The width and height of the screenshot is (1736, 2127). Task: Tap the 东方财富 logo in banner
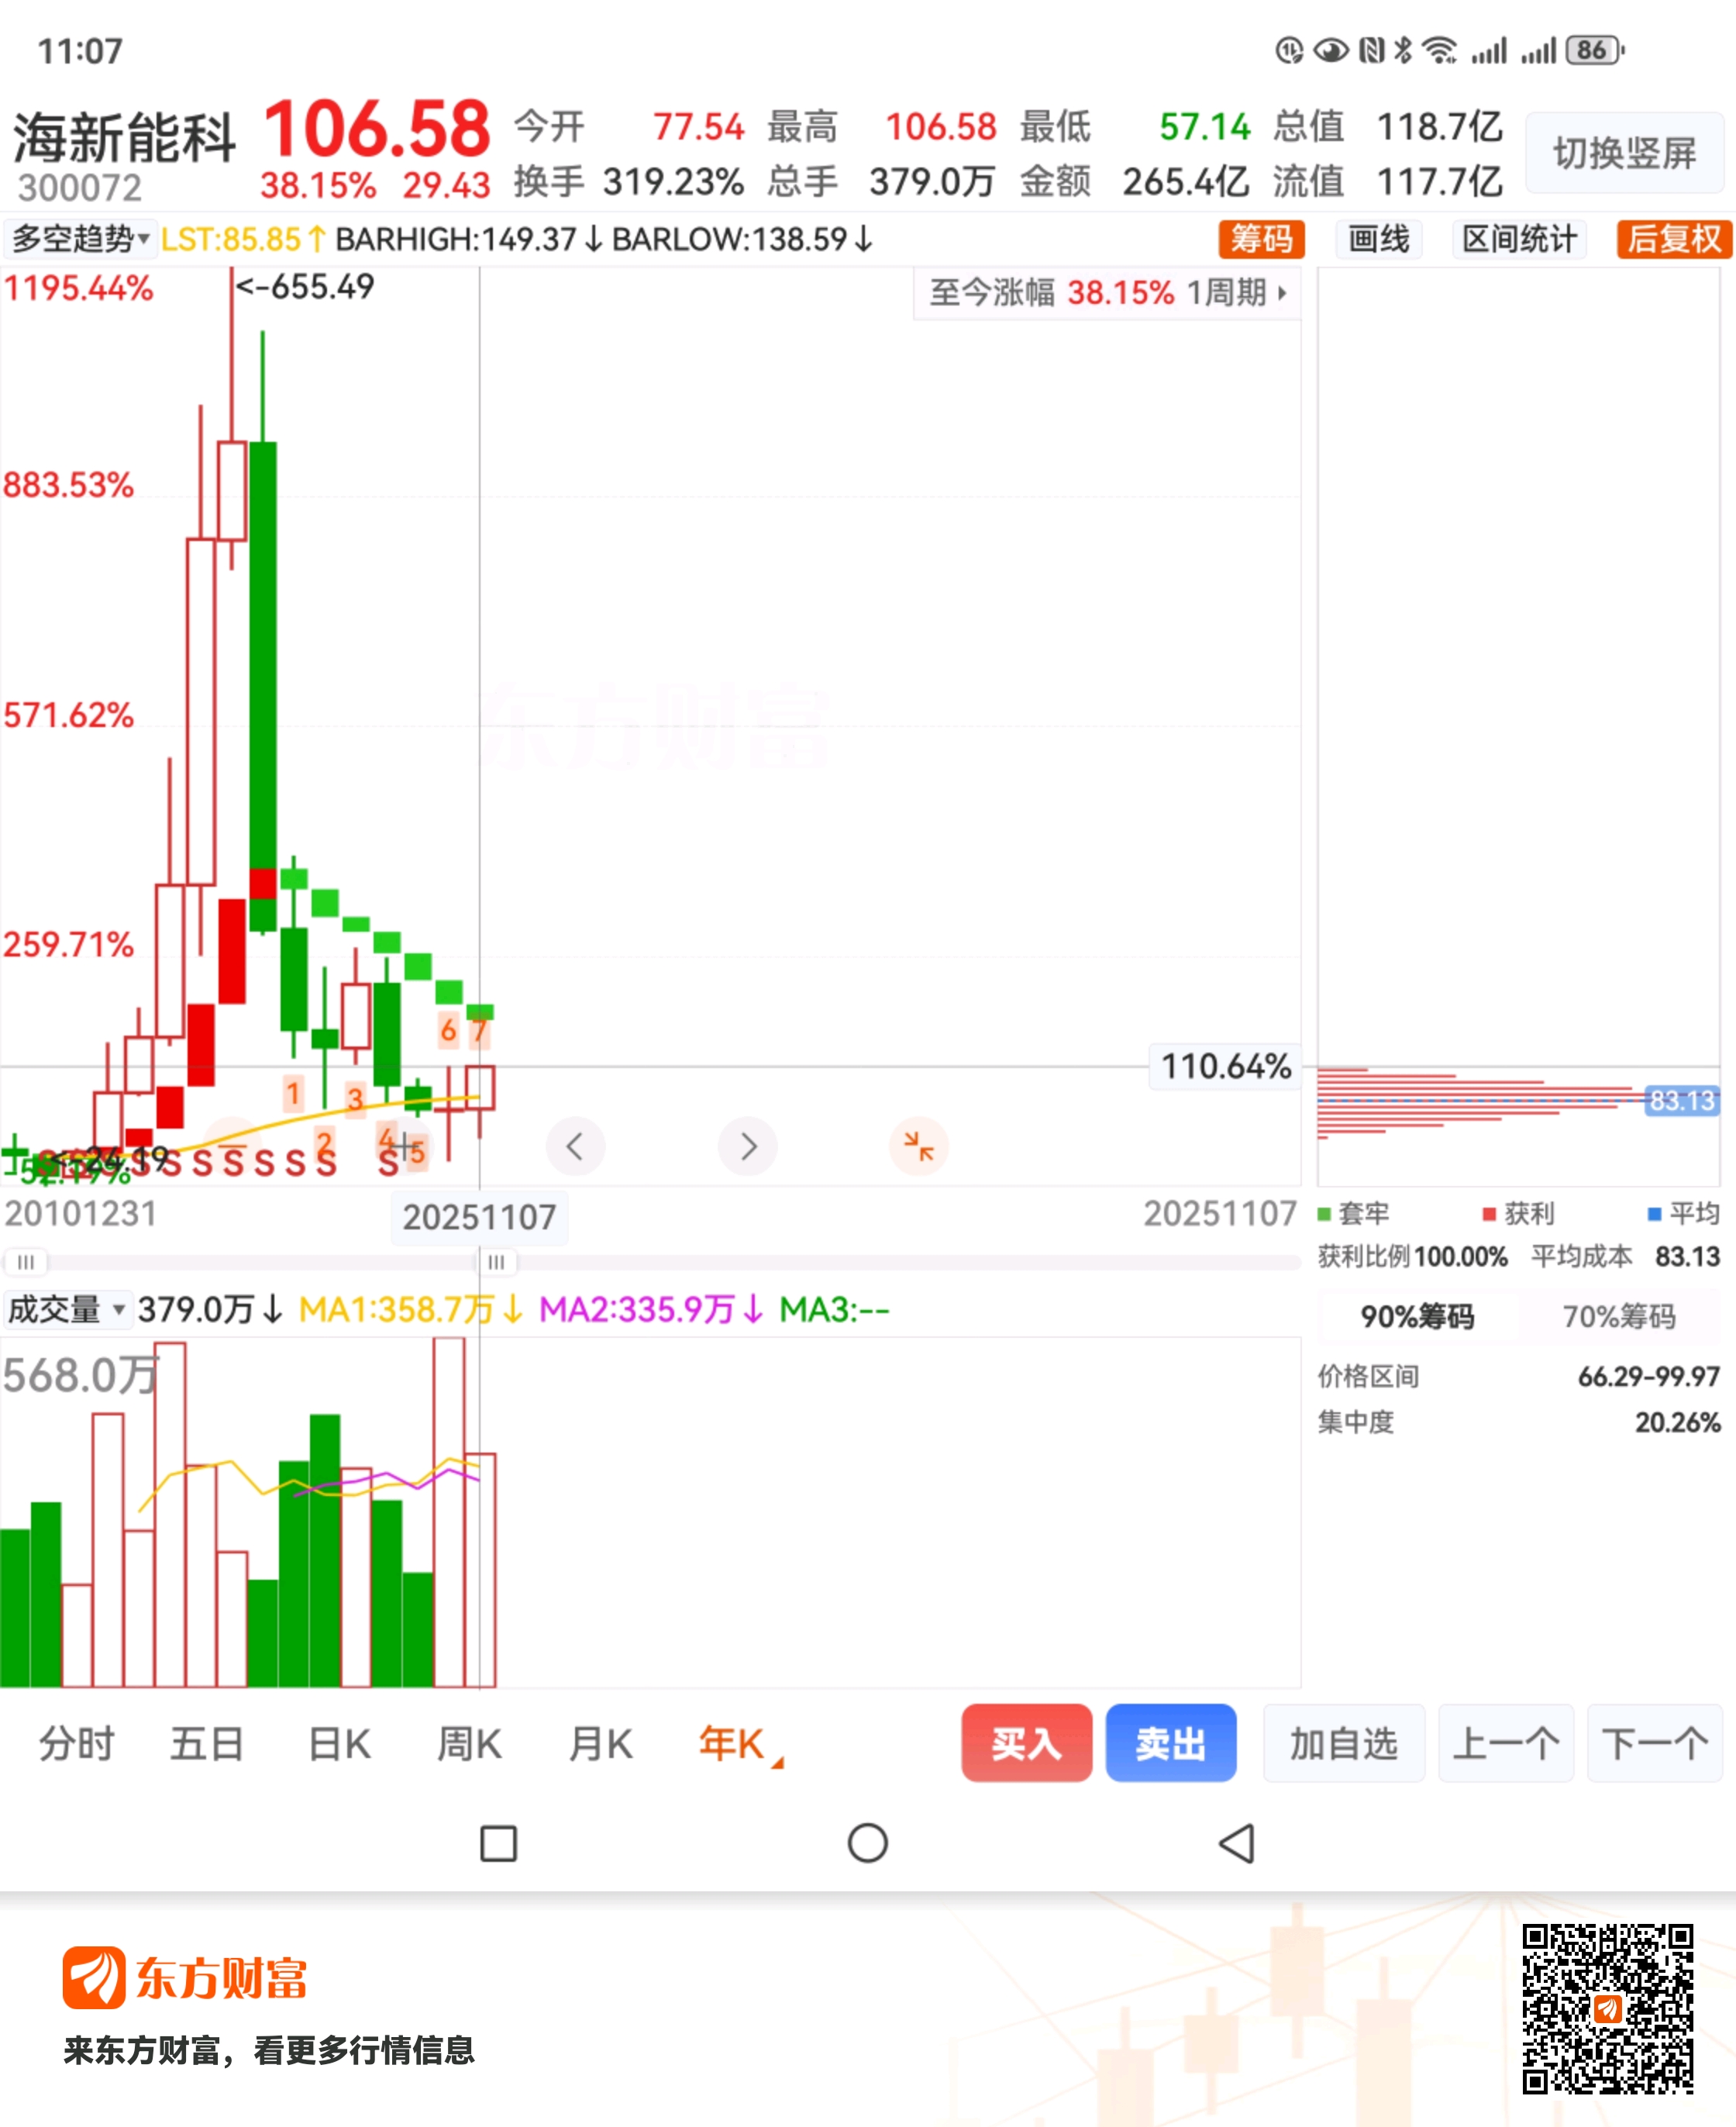click(185, 1978)
